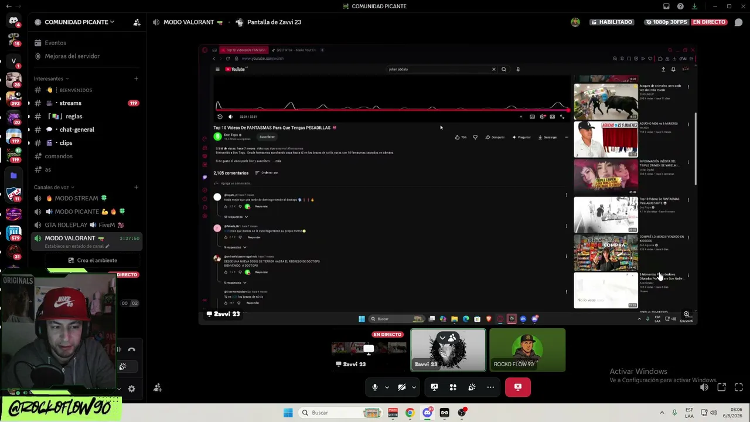Click Establece un estado de canal
Screen dimensions: 750x422
[77, 246]
